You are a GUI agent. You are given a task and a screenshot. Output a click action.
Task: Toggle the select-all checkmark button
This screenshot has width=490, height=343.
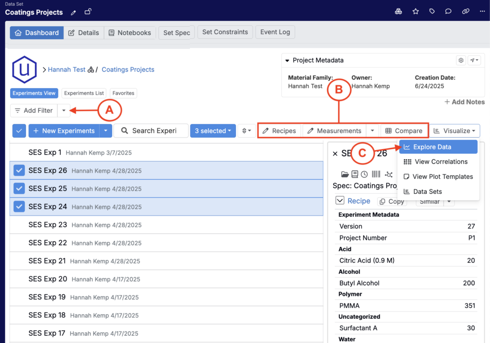click(x=19, y=131)
